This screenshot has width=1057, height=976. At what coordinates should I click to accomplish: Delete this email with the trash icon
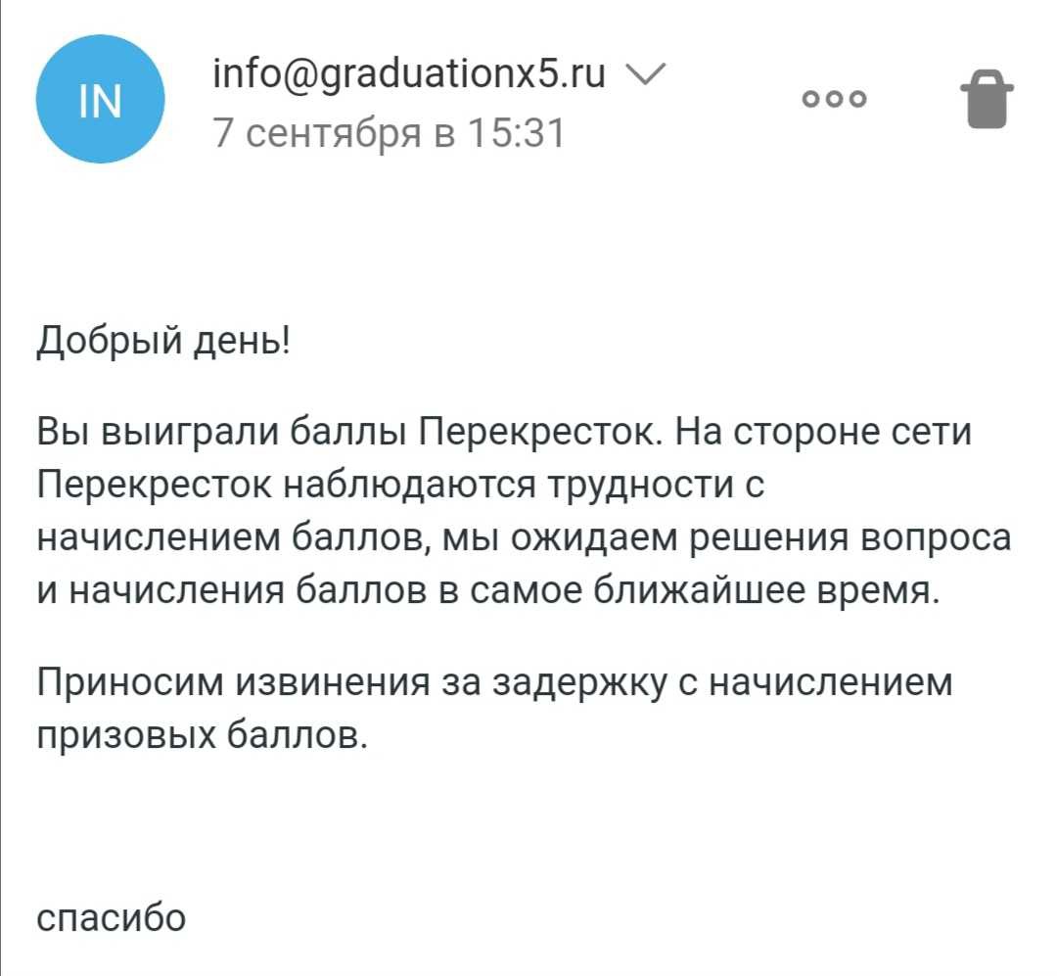tap(987, 99)
